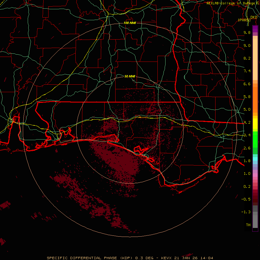Click the 5.0 scale label

click(247, 109)
